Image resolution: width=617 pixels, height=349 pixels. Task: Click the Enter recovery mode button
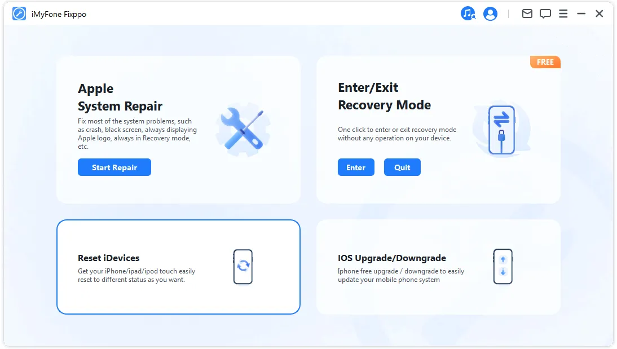356,167
